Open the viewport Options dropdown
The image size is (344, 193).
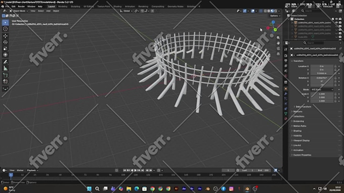(x=275, y=16)
